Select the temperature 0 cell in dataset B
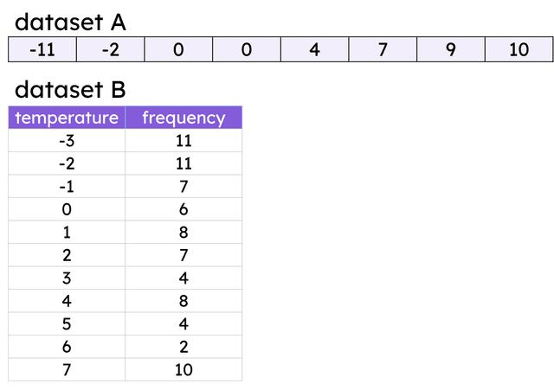Image resolution: width=554 pixels, height=390 pixels. point(67,209)
